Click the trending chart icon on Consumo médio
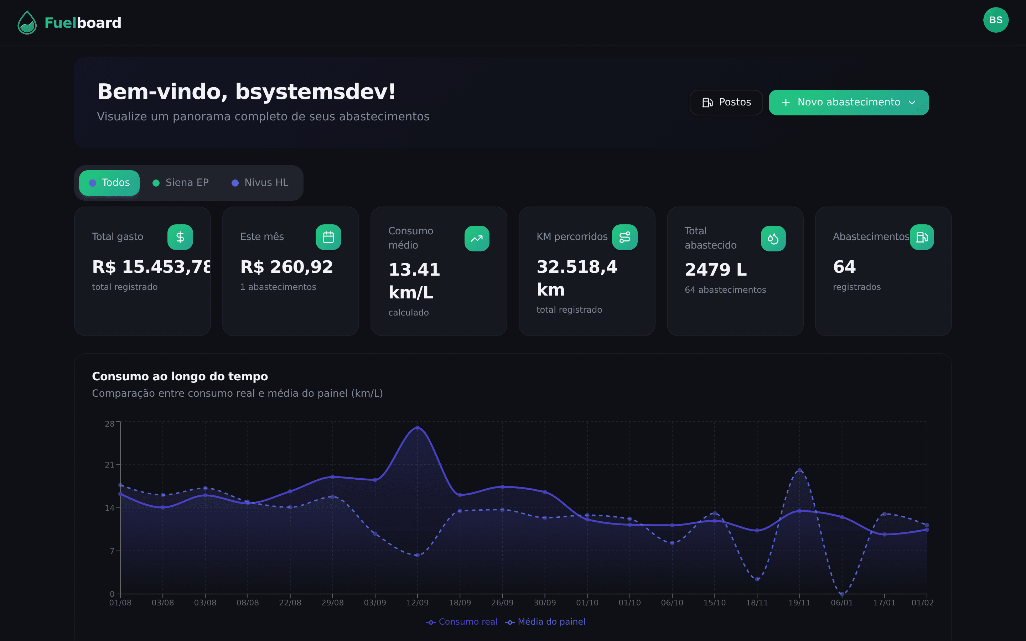 coord(477,238)
